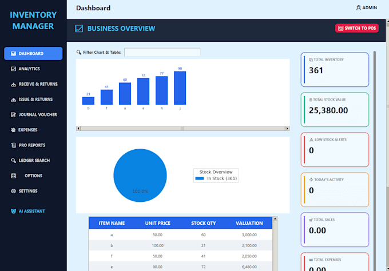The image size is (389, 271).
Task: Click the In Stock (361) legend text
Action: tap(222, 178)
